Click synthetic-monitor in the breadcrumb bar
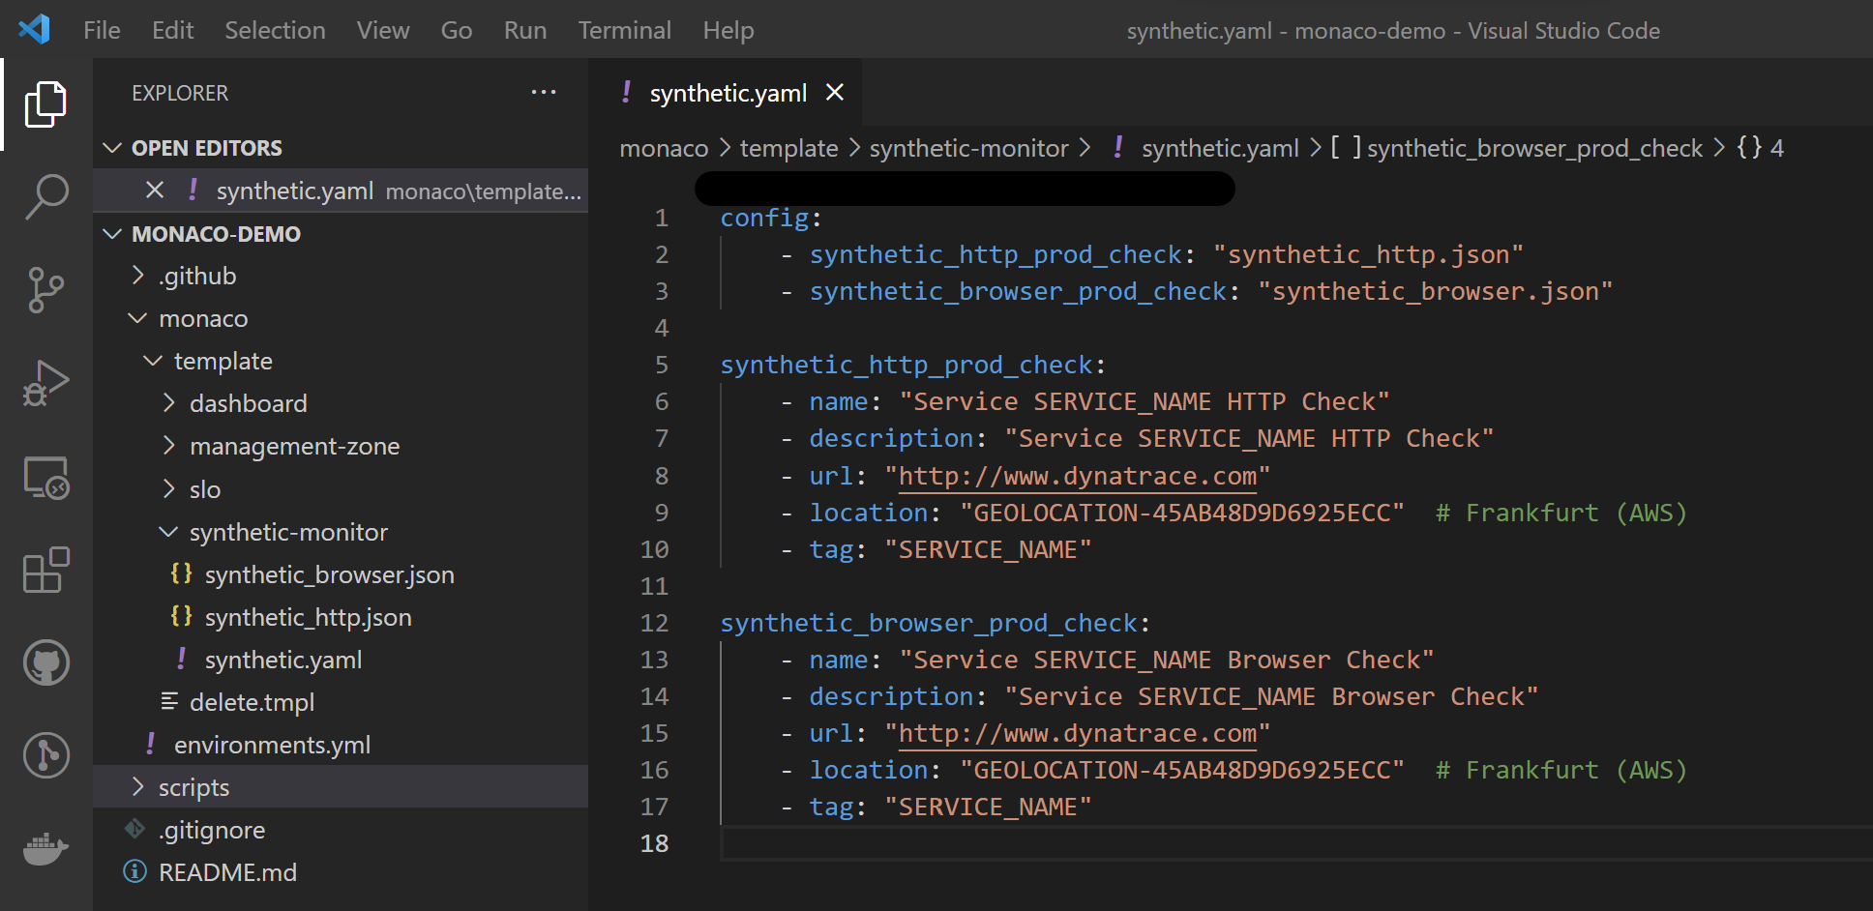 [x=968, y=147]
